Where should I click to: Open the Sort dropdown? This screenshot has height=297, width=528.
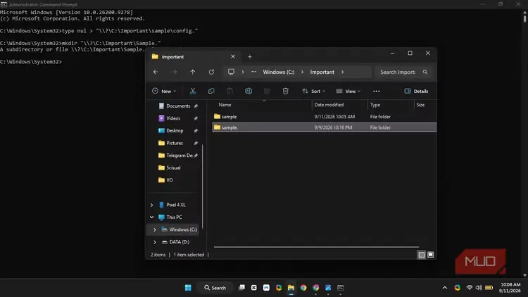coord(313,91)
